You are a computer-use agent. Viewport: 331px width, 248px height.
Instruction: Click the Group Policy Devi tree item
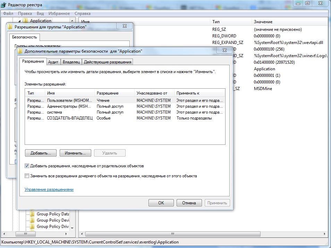[x=53, y=220]
